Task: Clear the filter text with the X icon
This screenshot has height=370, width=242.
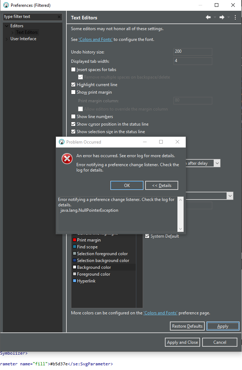Action: pyautogui.click(x=59, y=17)
